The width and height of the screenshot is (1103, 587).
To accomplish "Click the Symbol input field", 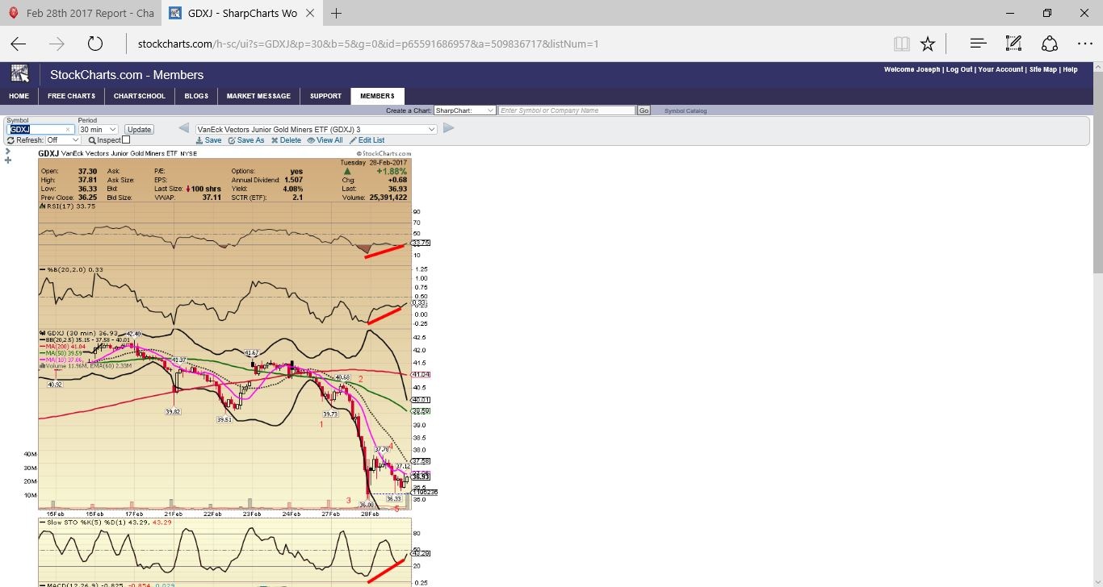I will tap(40, 129).
